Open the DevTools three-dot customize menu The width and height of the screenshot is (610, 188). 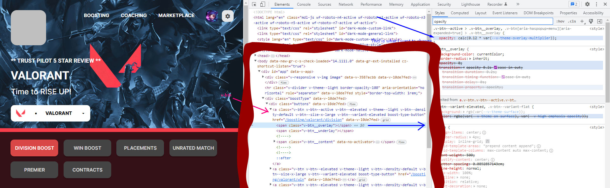click(x=596, y=4)
